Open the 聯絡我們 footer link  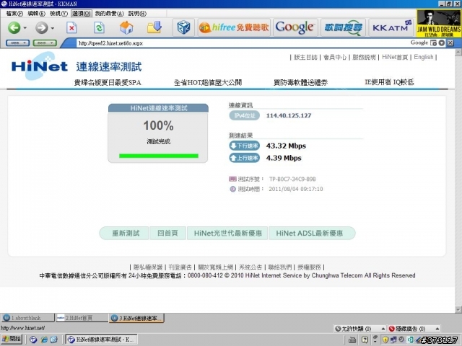click(x=280, y=267)
